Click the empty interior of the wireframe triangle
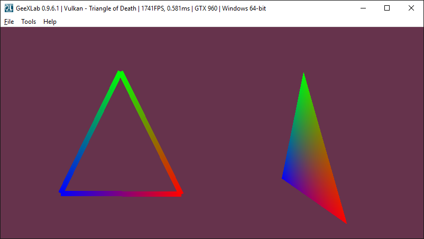 click(121, 153)
